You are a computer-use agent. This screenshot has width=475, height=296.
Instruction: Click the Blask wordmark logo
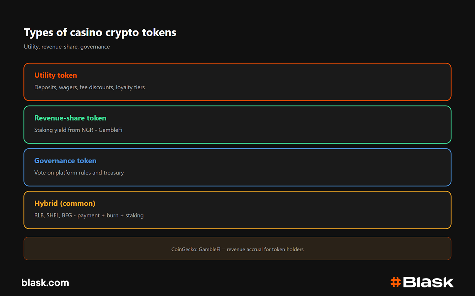428,282
